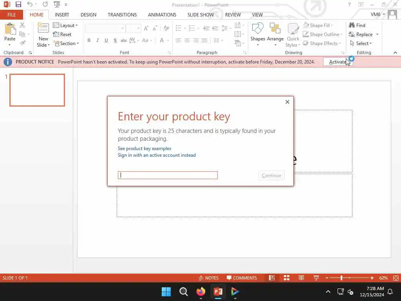
Task: Click the zoom out minus button
Action: [x=327, y=278]
